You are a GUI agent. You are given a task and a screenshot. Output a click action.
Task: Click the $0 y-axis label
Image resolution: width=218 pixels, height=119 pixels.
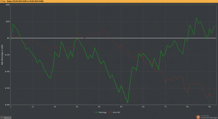pyautogui.click(x=8, y=38)
